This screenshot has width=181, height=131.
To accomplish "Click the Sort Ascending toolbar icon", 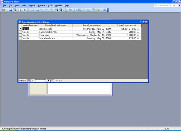I will pyautogui.click(x=56, y=10).
